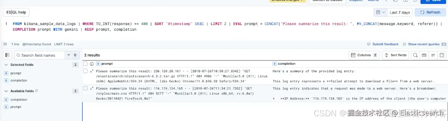
Task: Click the Last 7 days time range
Action: tap(400, 12)
